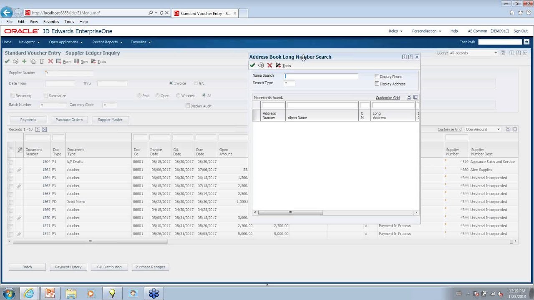This screenshot has width=534, height=300.
Task: Enable the Display Address checkbox
Action: click(377, 84)
